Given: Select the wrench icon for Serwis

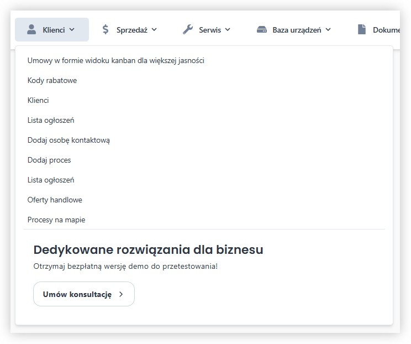Looking at the screenshot, I should point(188,30).
